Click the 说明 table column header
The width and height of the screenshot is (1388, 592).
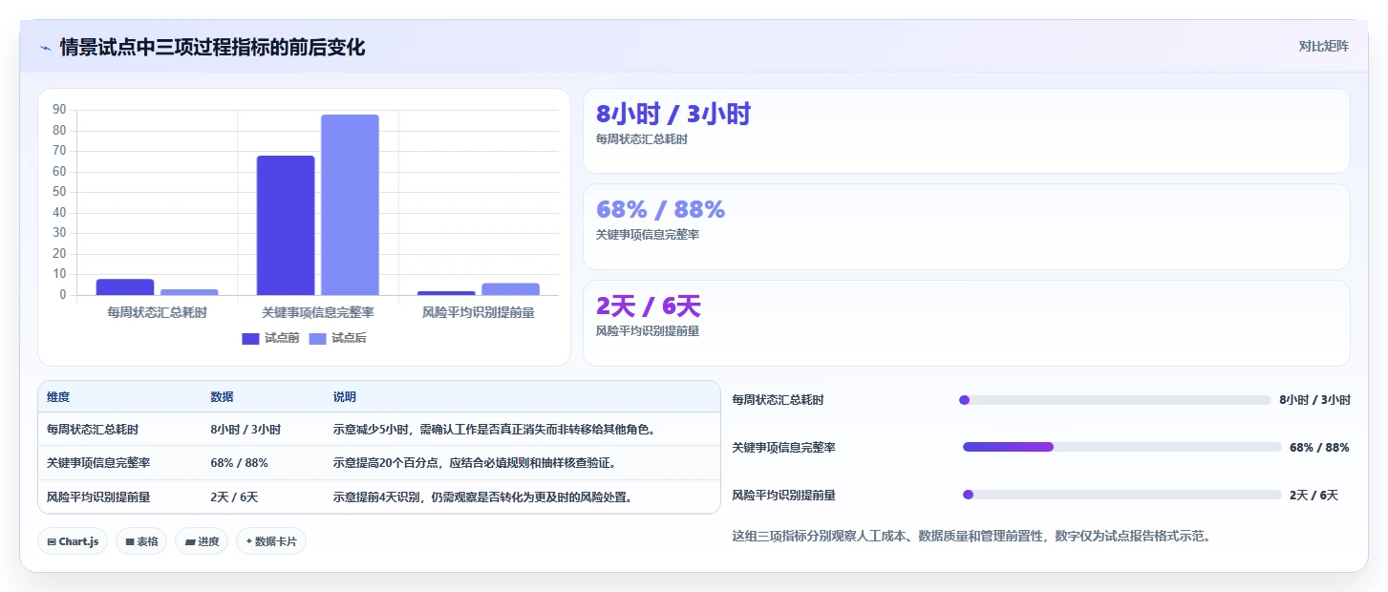point(344,397)
